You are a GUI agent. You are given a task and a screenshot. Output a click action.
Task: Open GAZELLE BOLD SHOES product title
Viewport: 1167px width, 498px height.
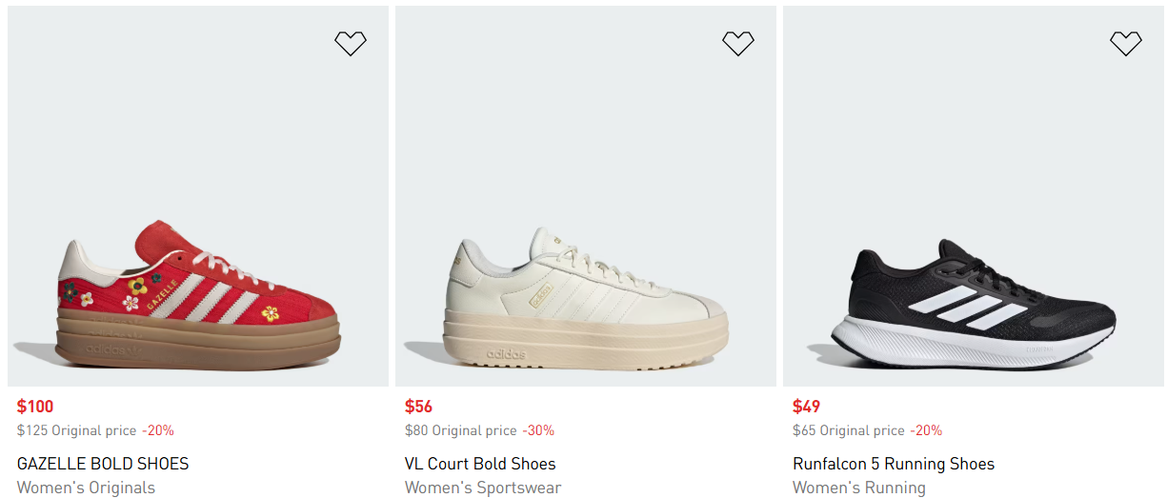[x=103, y=464]
